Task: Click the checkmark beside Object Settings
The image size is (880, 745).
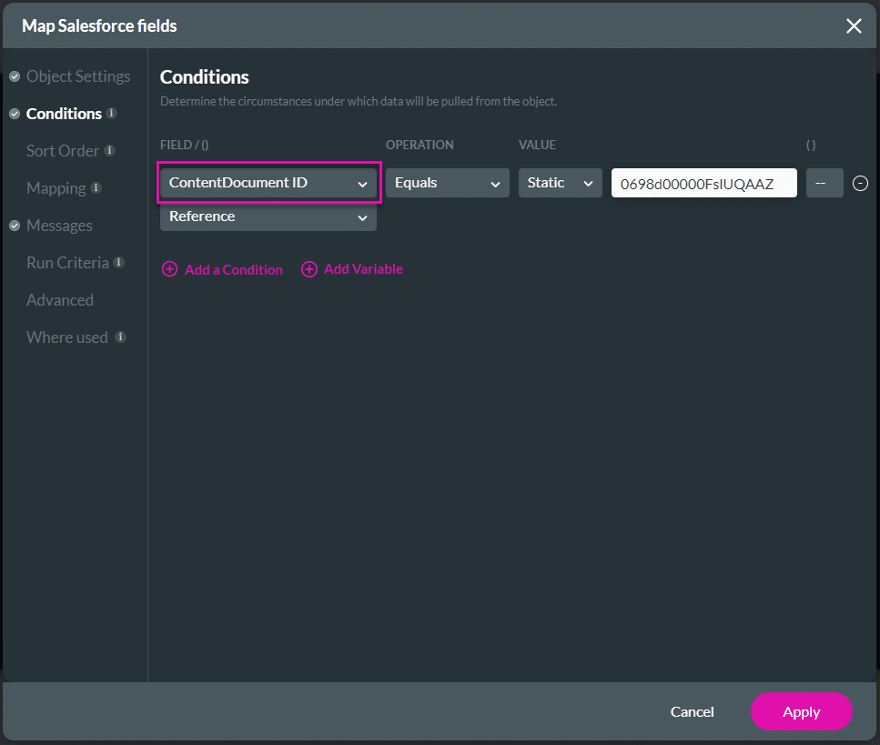Action: click(14, 76)
